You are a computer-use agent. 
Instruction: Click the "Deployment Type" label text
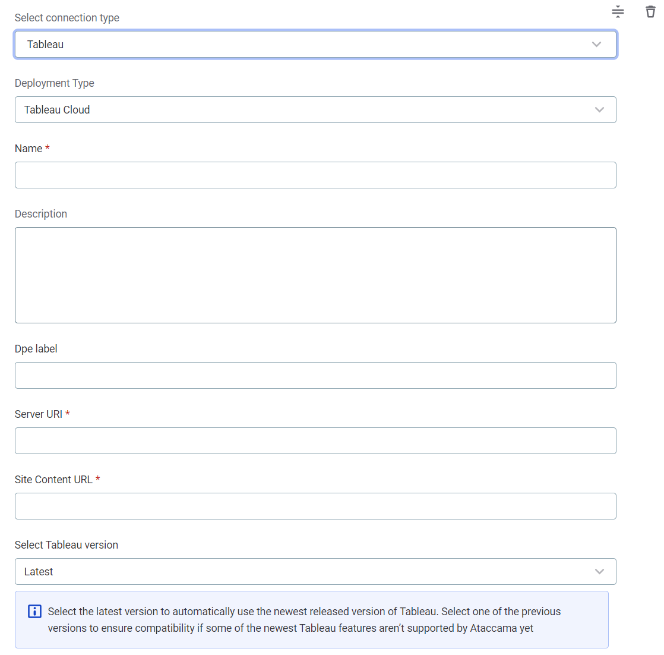(x=55, y=83)
